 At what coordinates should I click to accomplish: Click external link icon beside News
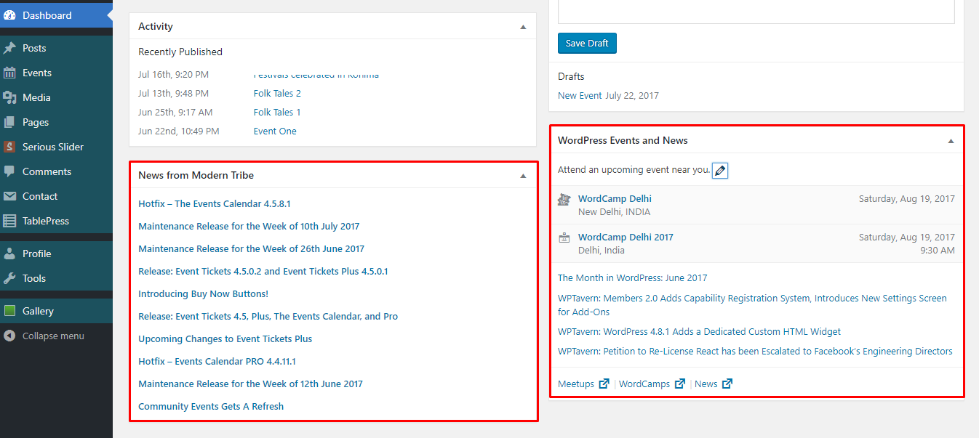click(x=727, y=384)
